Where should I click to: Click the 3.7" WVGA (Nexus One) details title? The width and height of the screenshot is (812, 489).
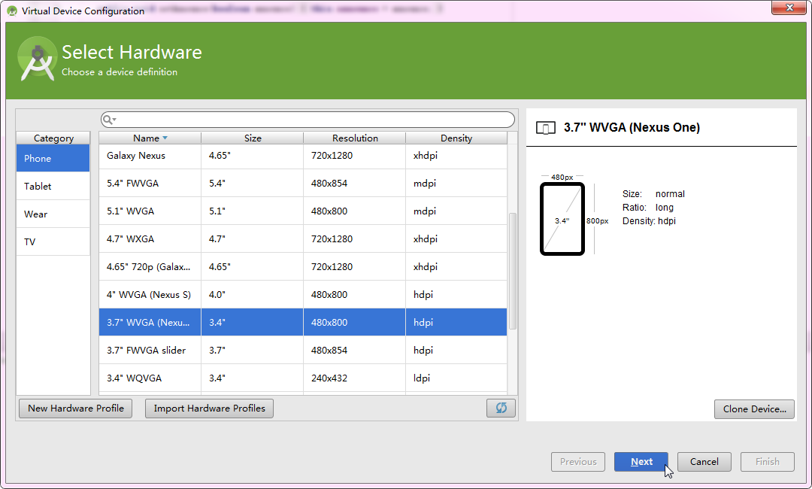632,127
